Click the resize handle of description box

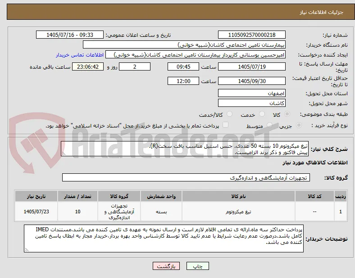[64, 154]
